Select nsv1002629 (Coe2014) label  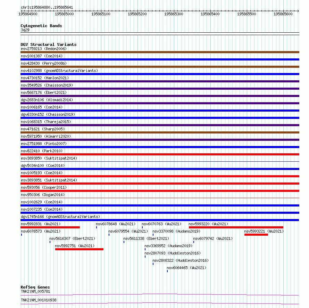coord(42,202)
